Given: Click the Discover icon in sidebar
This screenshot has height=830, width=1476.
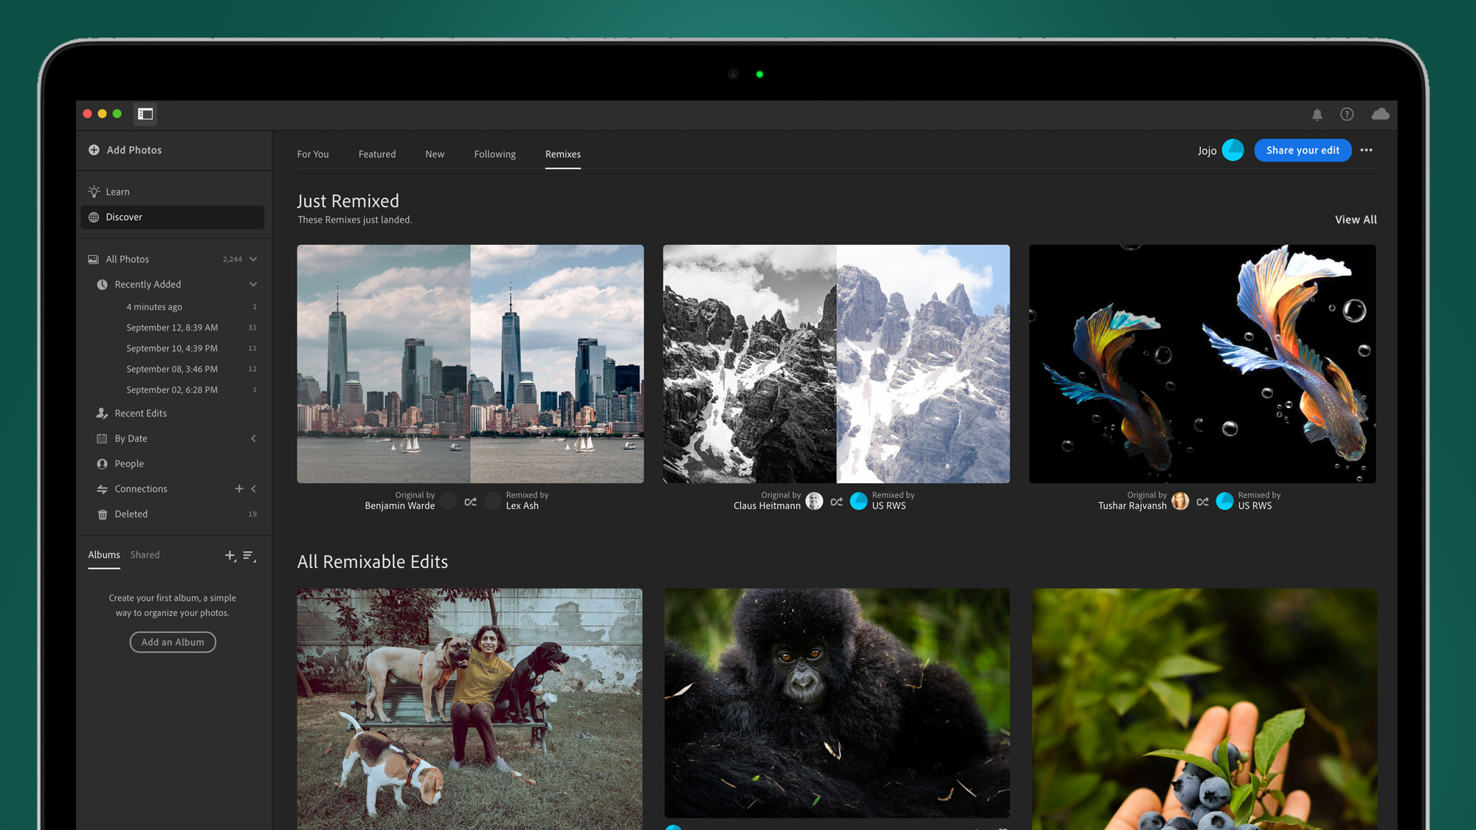Looking at the screenshot, I should [94, 217].
